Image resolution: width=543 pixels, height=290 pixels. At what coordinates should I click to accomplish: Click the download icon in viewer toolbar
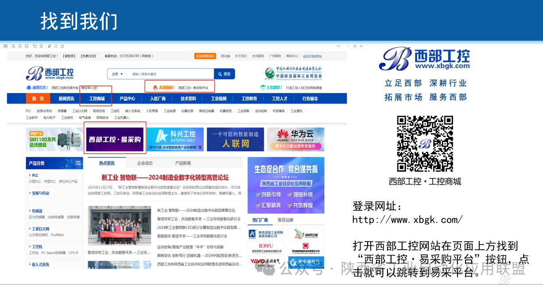pos(62,46)
